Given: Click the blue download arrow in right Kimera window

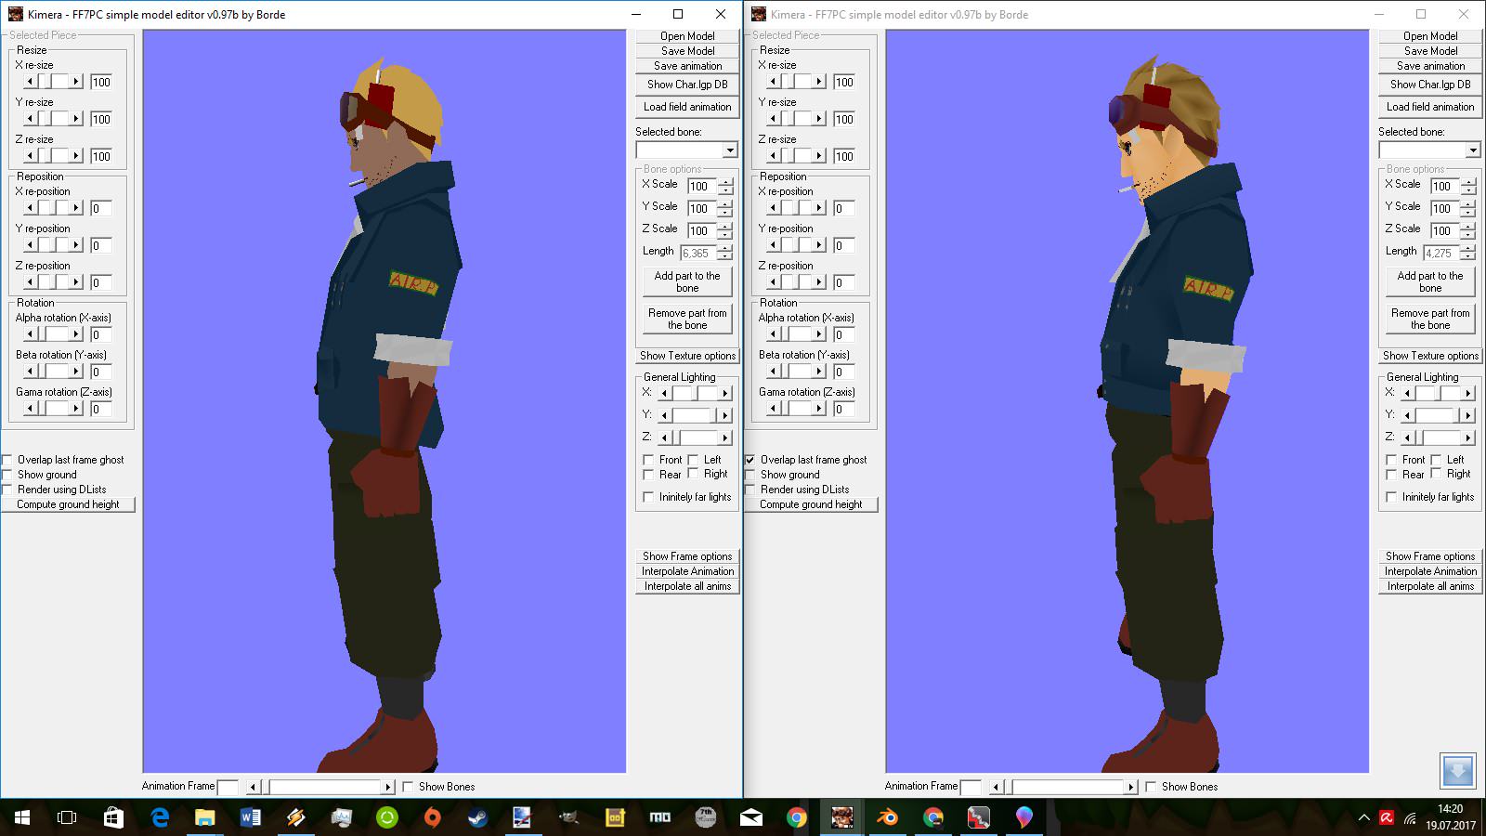Looking at the screenshot, I should 1457,770.
